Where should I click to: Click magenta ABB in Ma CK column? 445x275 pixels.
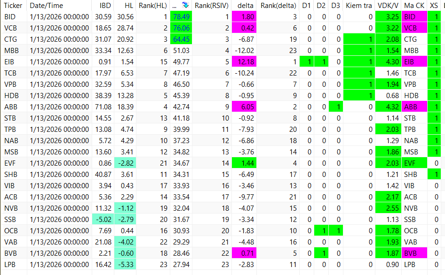[x=414, y=107]
